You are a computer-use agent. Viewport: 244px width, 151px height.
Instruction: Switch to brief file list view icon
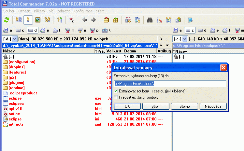(x=19, y=20)
